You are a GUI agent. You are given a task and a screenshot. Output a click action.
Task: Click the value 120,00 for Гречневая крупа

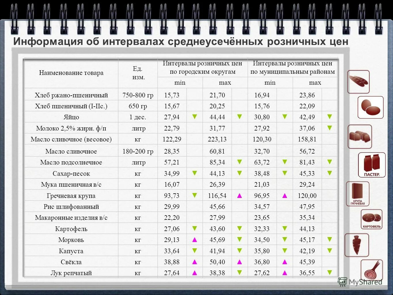(307, 196)
